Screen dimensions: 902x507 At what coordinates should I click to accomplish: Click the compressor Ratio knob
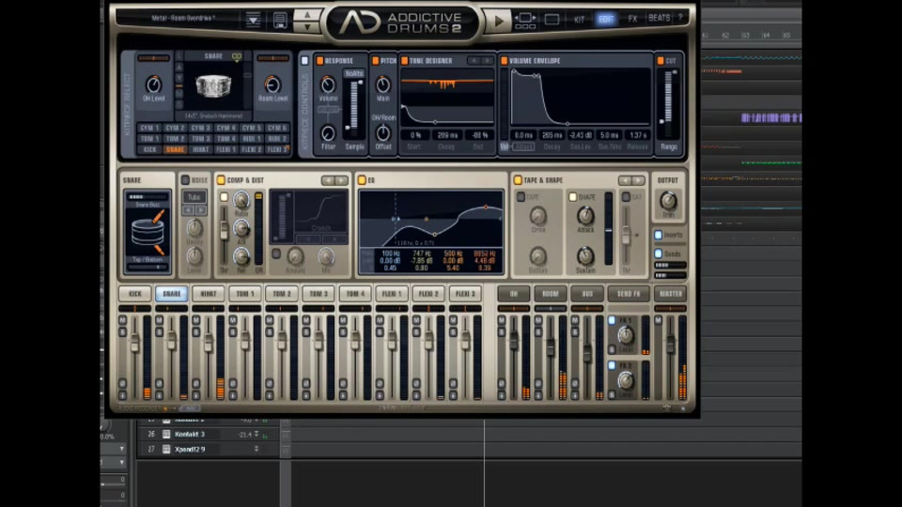pos(241,200)
